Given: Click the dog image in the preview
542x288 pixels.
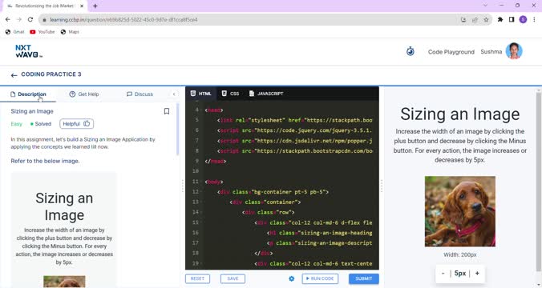Looking at the screenshot, I should pos(459,211).
